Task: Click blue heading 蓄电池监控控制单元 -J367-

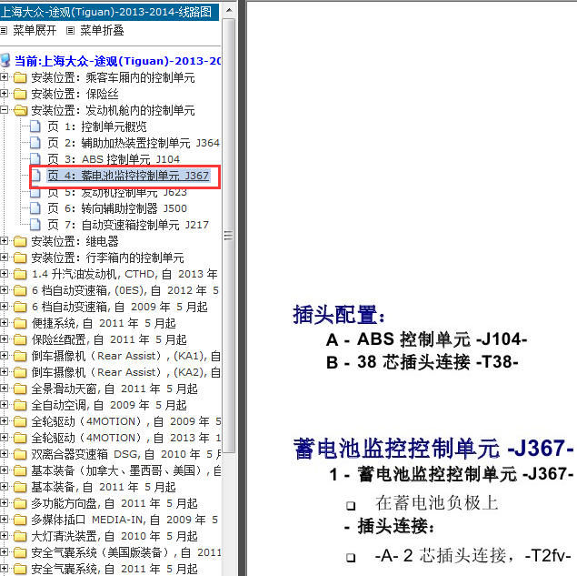Action: click(x=433, y=448)
